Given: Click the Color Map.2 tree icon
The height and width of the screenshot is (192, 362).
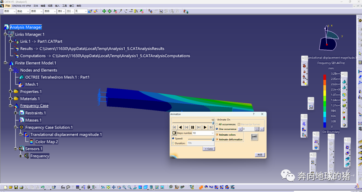Looking at the screenshot, I should point(31,142).
